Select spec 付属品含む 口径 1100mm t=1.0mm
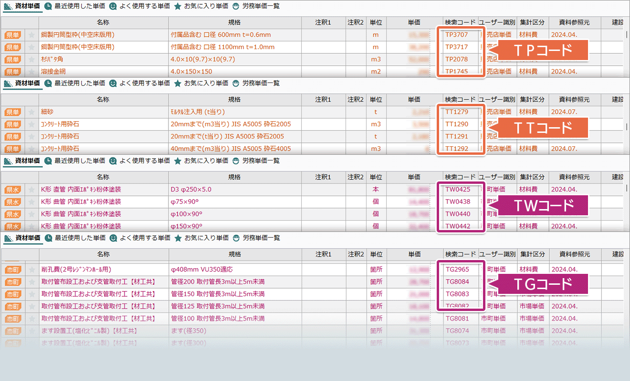Viewport: 630px width, 381px height. tap(234, 47)
